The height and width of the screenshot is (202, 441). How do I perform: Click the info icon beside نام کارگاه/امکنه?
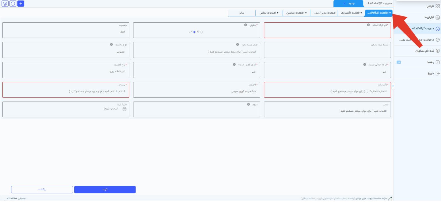click(368, 25)
